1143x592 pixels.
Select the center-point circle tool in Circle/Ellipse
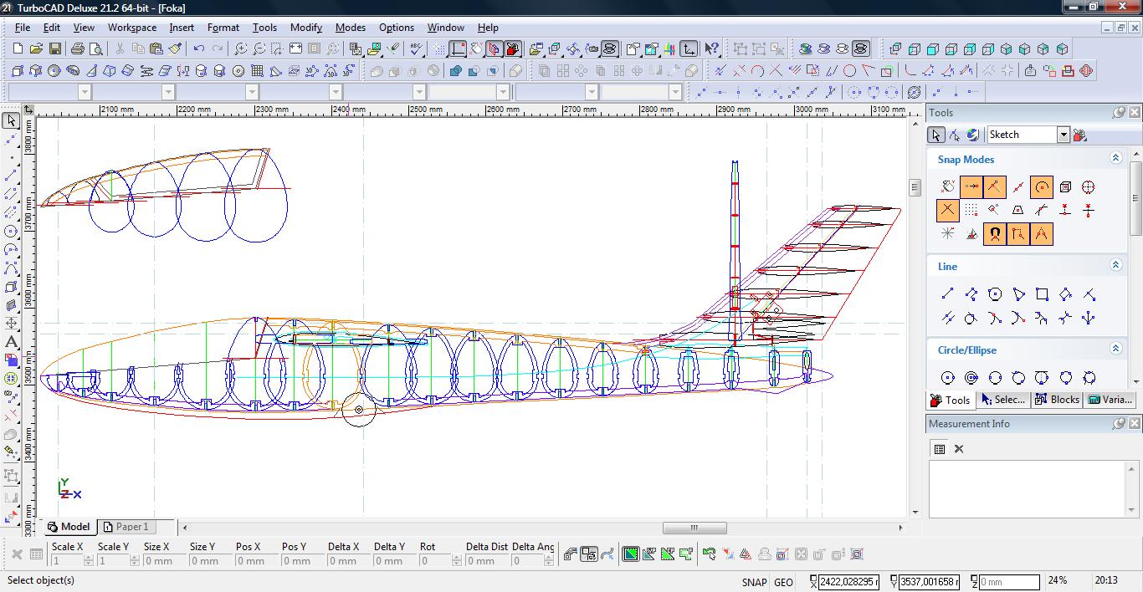coord(947,378)
